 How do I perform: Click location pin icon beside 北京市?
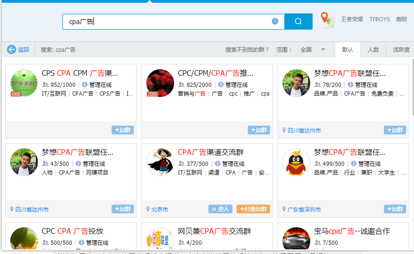(148, 209)
